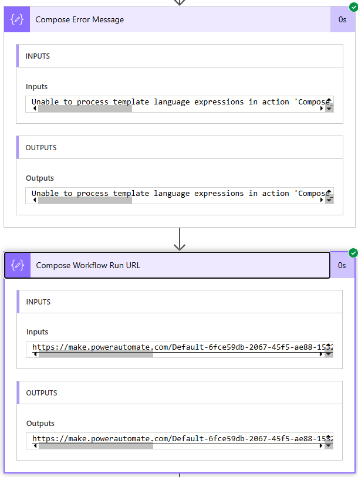Click the INPUTS section heading under Compose Error Message
The image size is (358, 477).
pos(38,56)
